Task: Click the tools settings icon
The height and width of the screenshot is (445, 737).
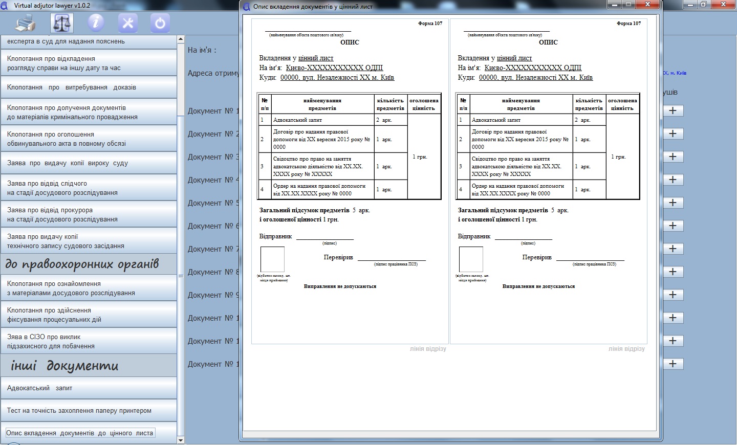Action: 128,23
